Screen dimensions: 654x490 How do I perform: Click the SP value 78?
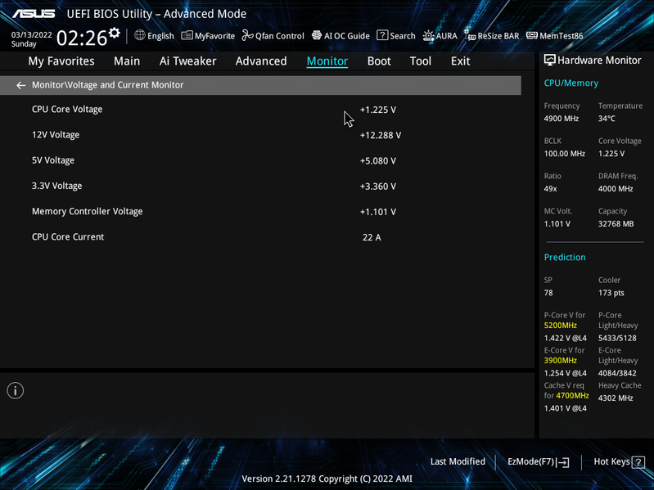(x=548, y=293)
